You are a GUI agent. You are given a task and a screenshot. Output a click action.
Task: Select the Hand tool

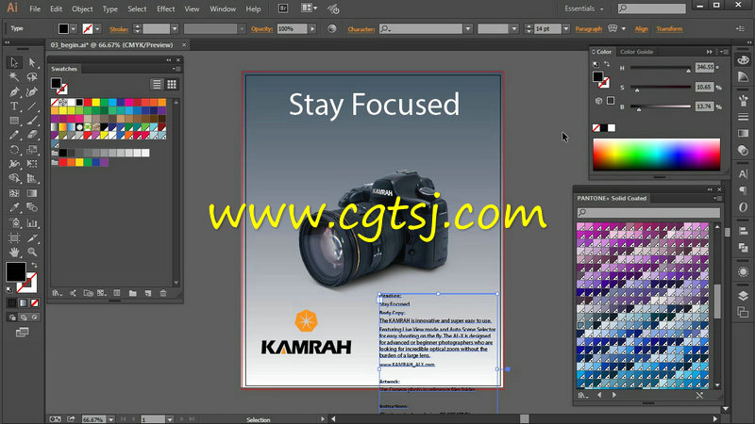(x=14, y=252)
